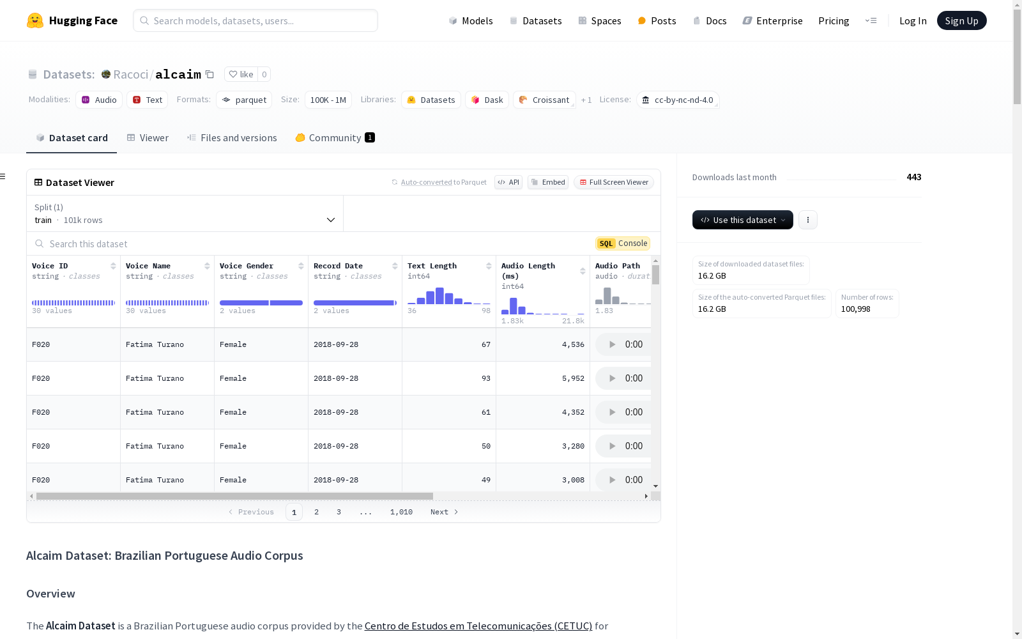Click the Datasets library tag

(x=431, y=100)
